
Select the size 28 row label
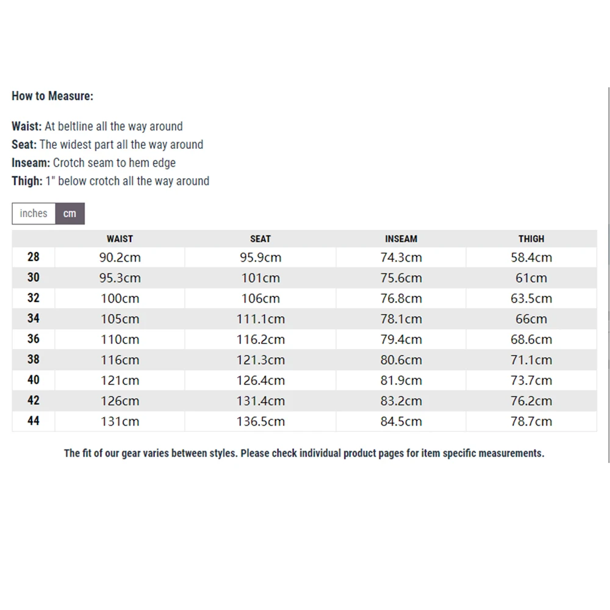point(34,257)
